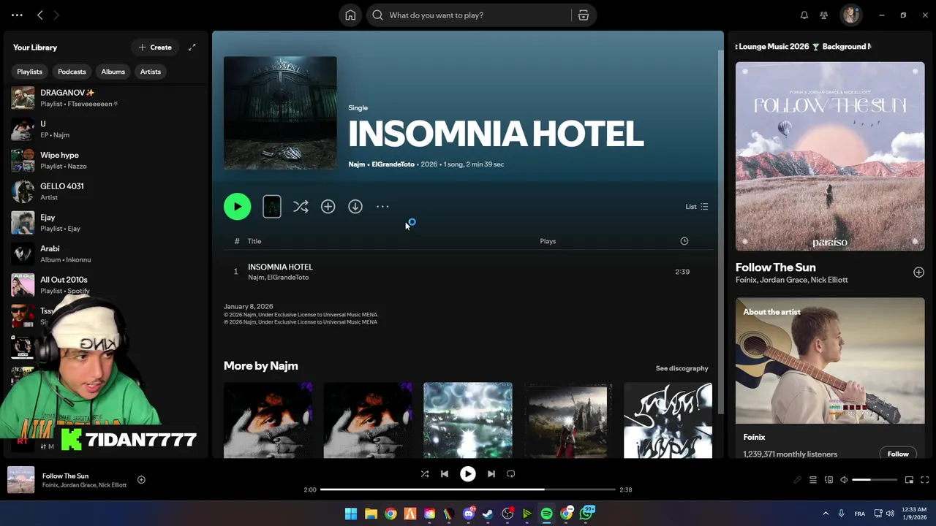The height and width of the screenshot is (526, 936).
Task: Open the Wipe hype playlist
Action: [x=106, y=161]
